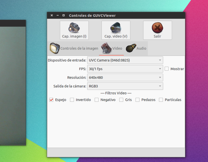Click the camera icon for Cap. imagen
This screenshot has width=208, height=162.
click(74, 28)
